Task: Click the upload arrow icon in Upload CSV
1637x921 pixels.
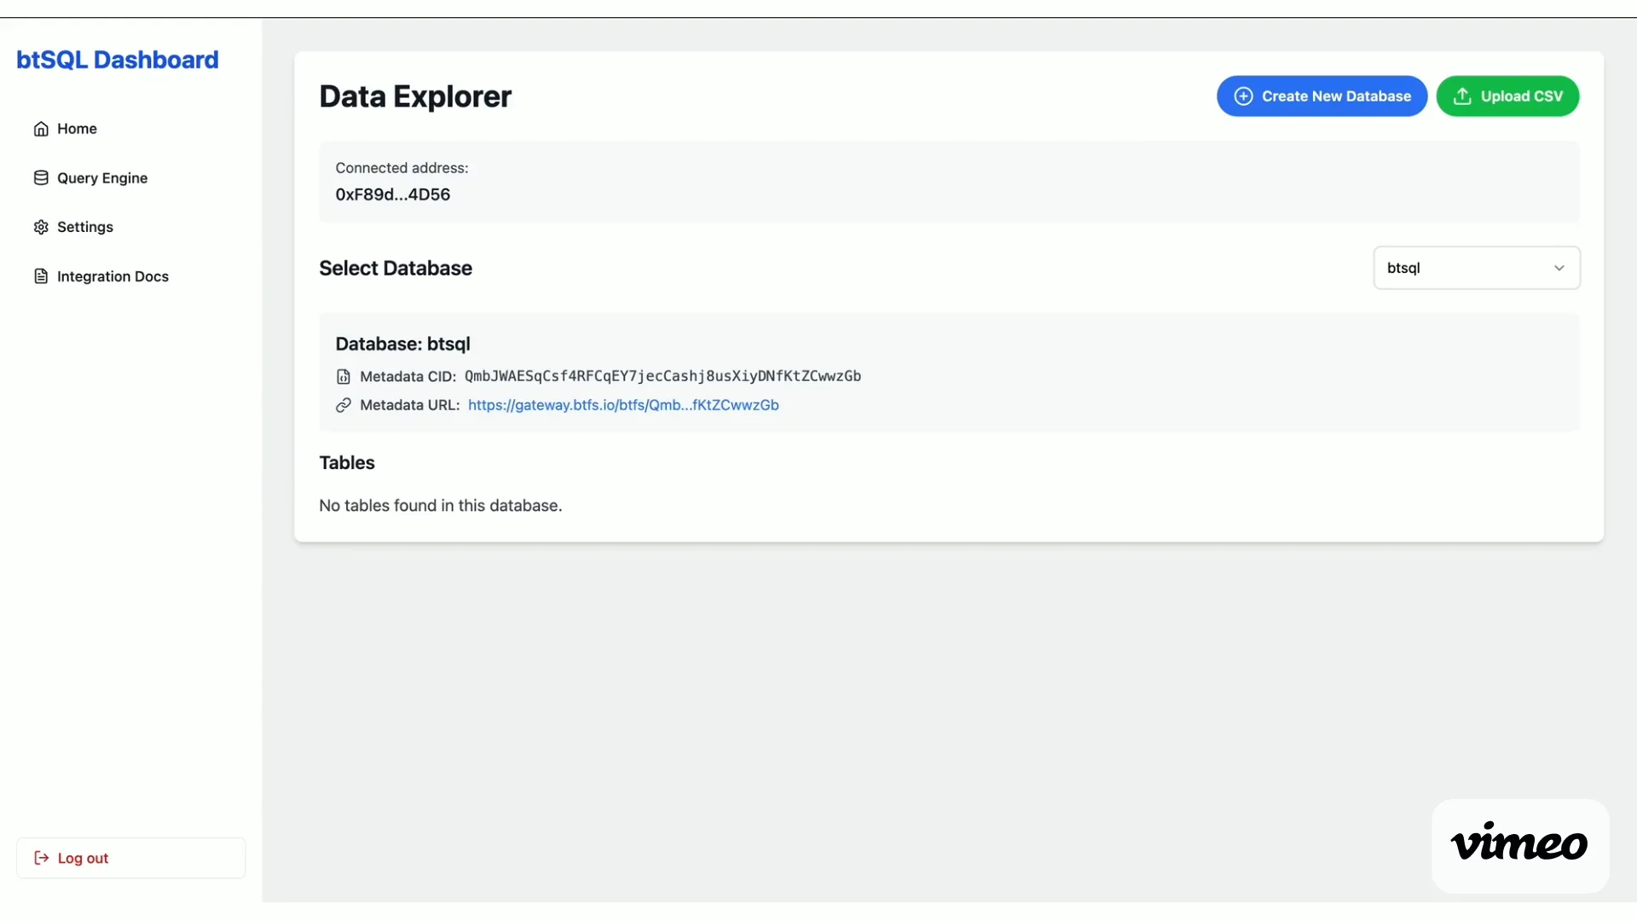Action: (1462, 96)
